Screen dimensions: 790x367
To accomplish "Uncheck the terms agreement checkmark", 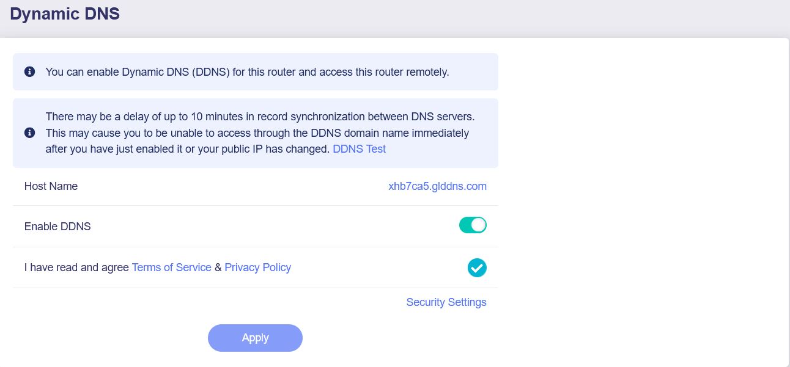I will tap(477, 267).
